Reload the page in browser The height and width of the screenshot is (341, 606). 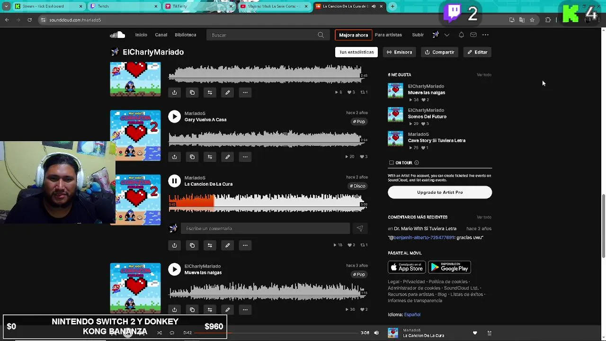pos(29,20)
